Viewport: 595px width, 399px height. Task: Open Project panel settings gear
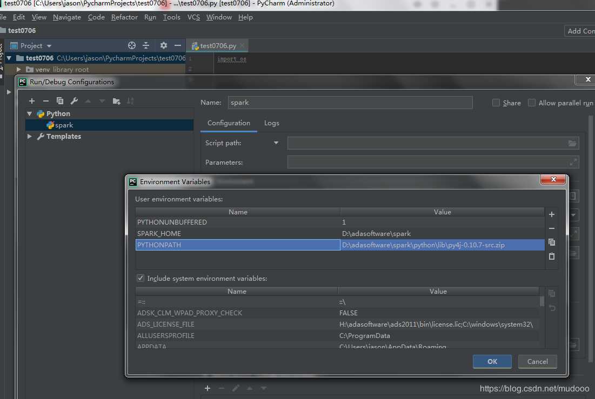164,45
